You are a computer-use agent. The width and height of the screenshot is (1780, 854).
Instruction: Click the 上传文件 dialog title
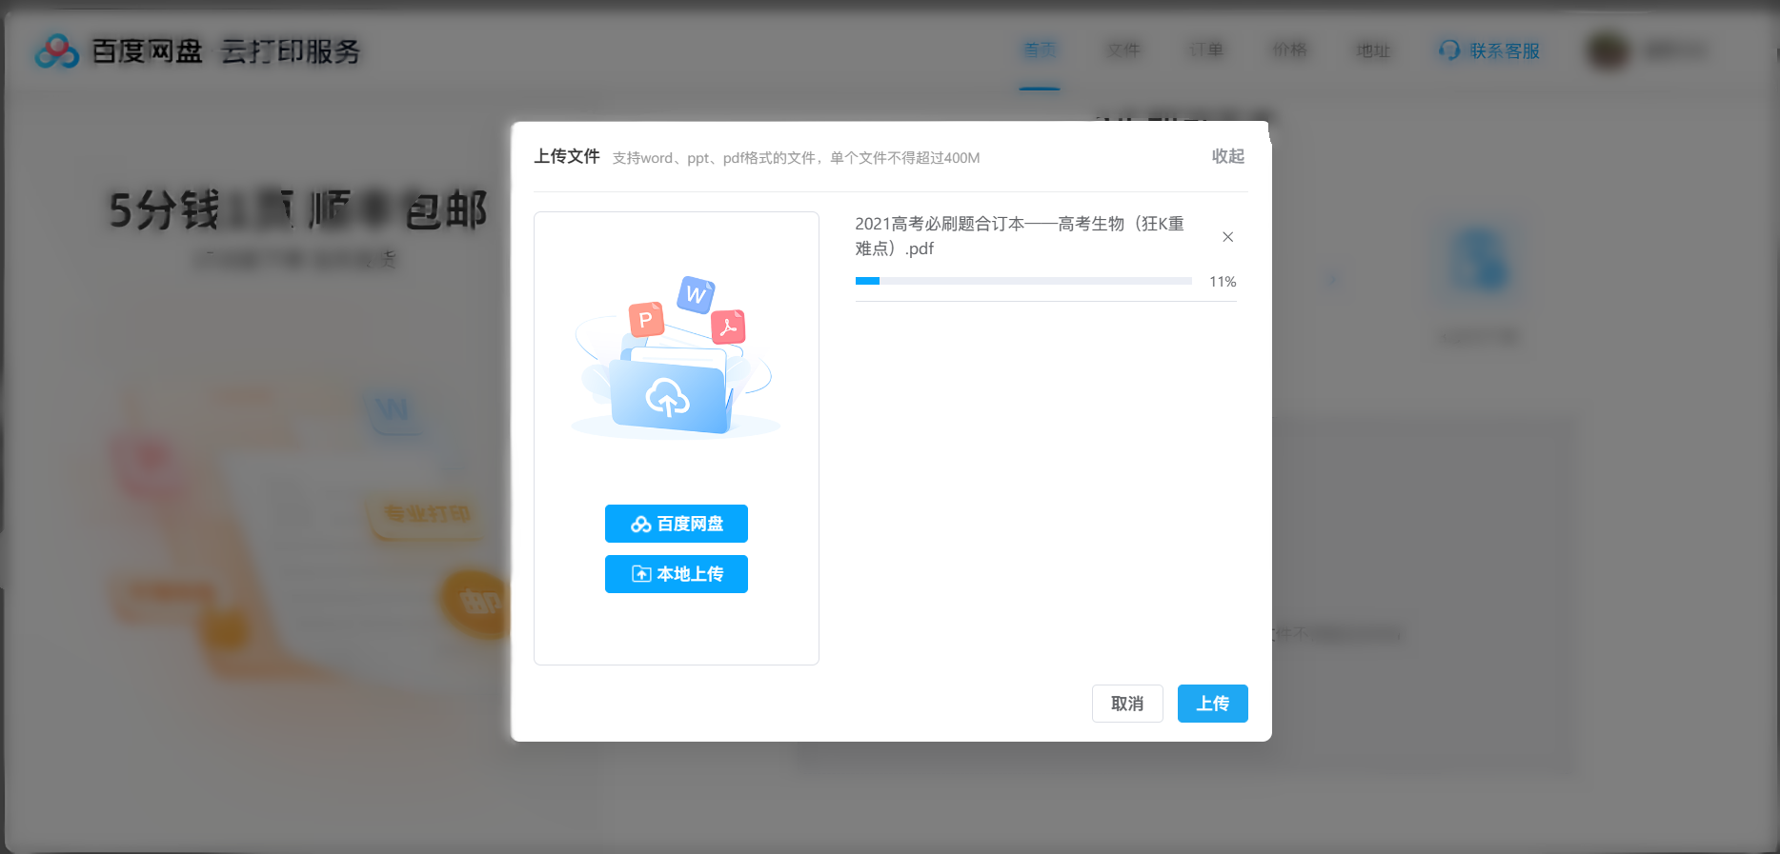[567, 156]
